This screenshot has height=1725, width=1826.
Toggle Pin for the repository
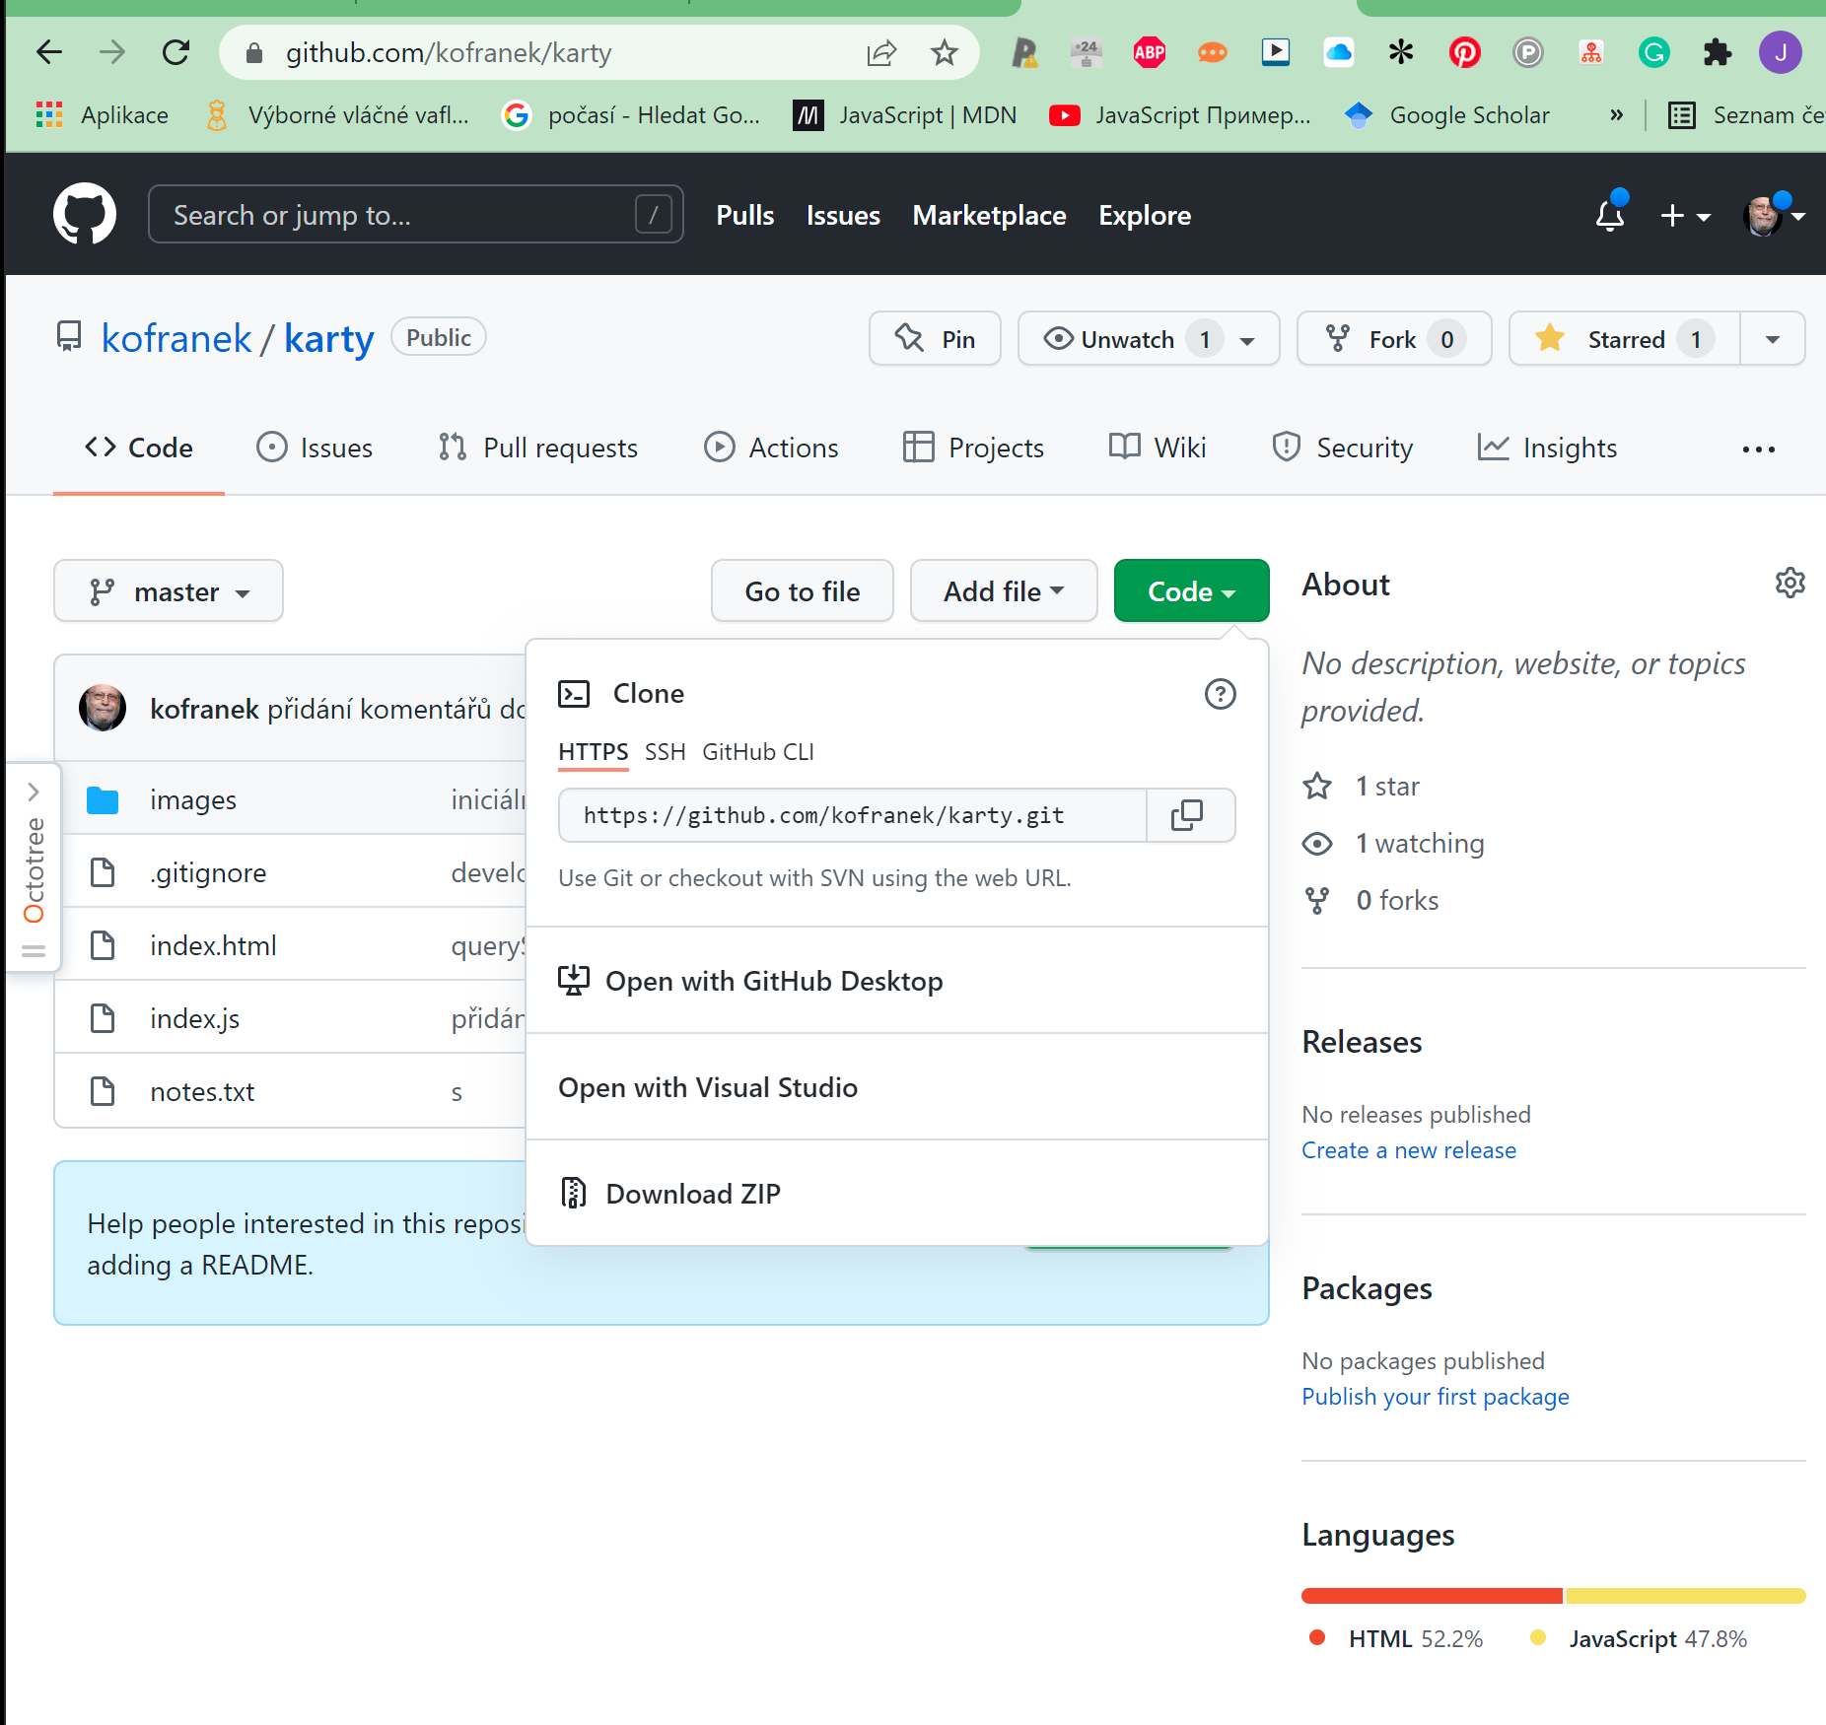[x=935, y=339]
